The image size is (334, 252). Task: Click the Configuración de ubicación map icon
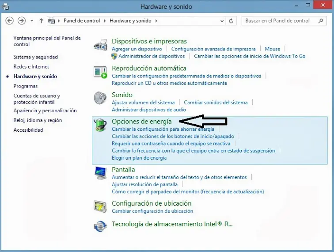(100, 206)
